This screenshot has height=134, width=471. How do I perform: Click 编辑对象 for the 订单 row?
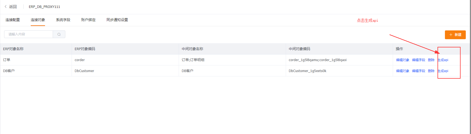pos(403,60)
